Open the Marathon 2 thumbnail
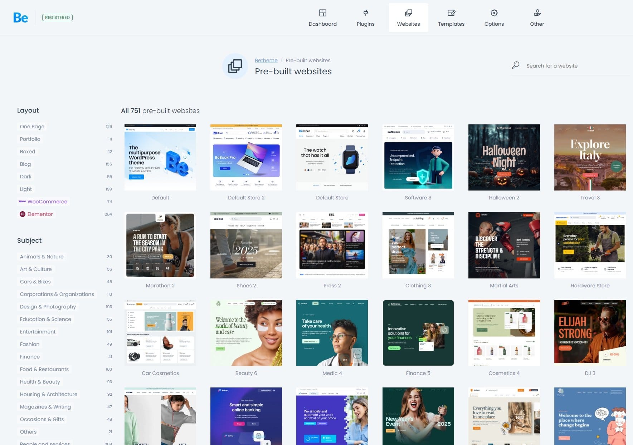The image size is (633, 445). (x=160, y=245)
